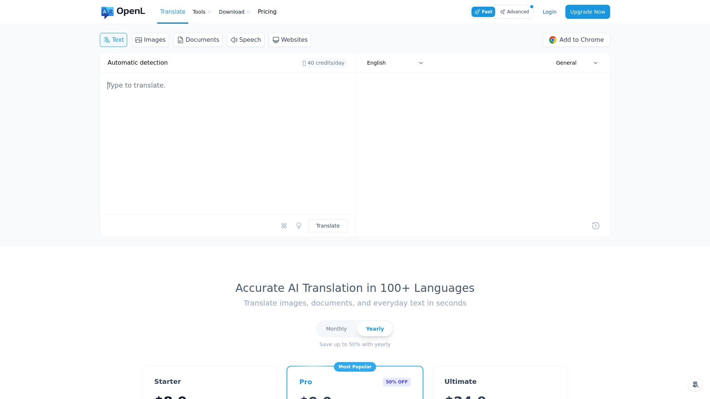Click the picture icon on Images tab
Viewport: 710px width, 399px height.
pyautogui.click(x=139, y=40)
